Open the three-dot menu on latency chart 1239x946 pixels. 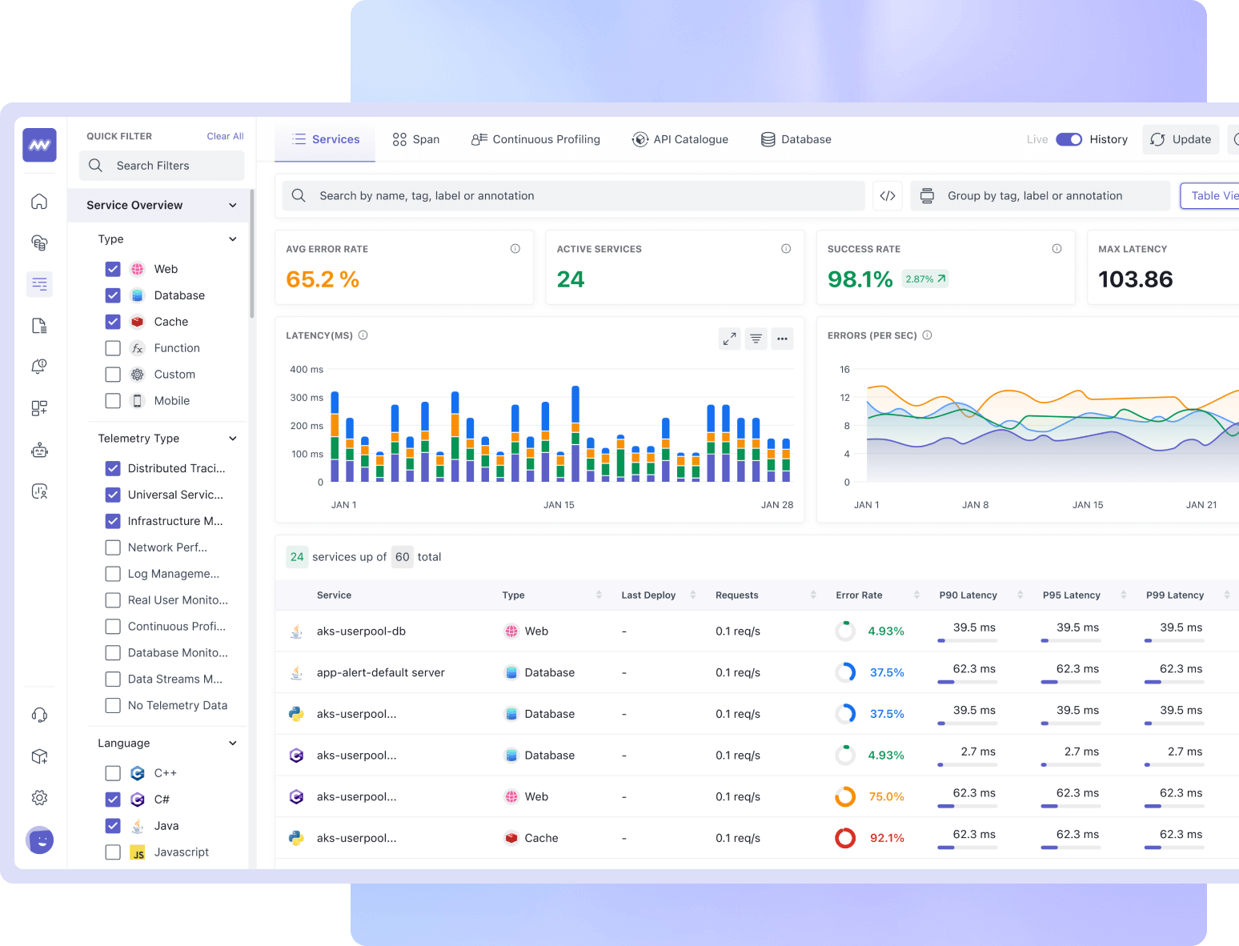click(x=782, y=339)
